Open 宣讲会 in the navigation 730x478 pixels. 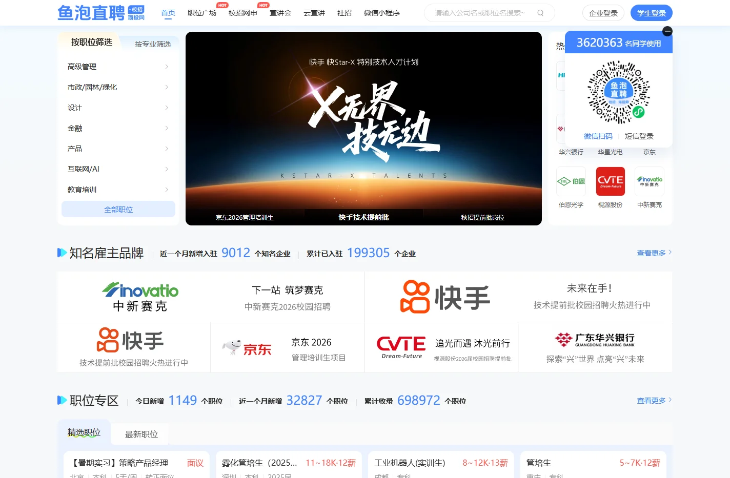(x=280, y=13)
